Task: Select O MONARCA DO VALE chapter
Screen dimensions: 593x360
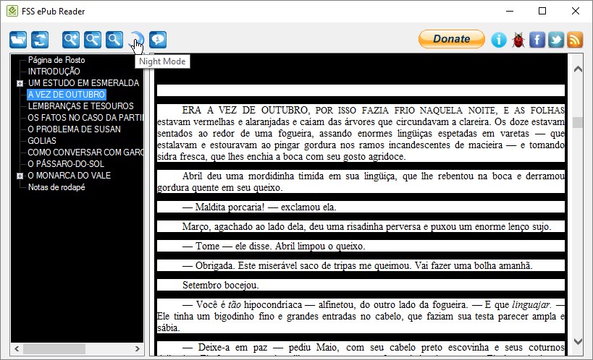Action: coord(70,176)
